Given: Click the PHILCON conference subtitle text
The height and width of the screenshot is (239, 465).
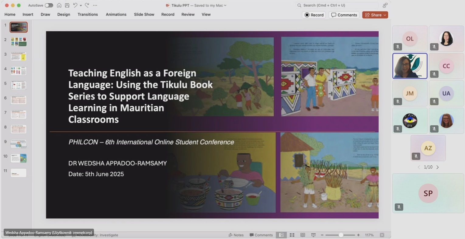Looking at the screenshot, I should (x=151, y=142).
